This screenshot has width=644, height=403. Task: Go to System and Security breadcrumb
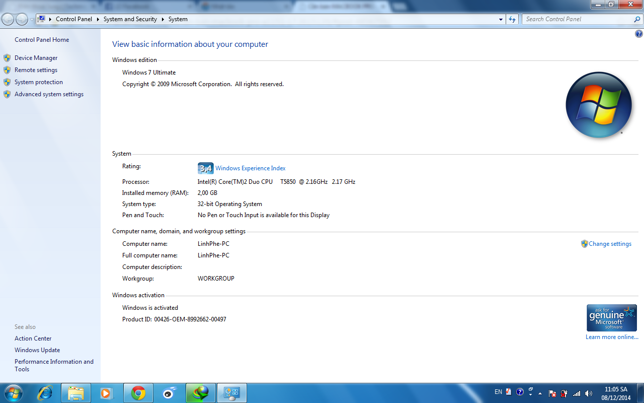[x=130, y=19]
